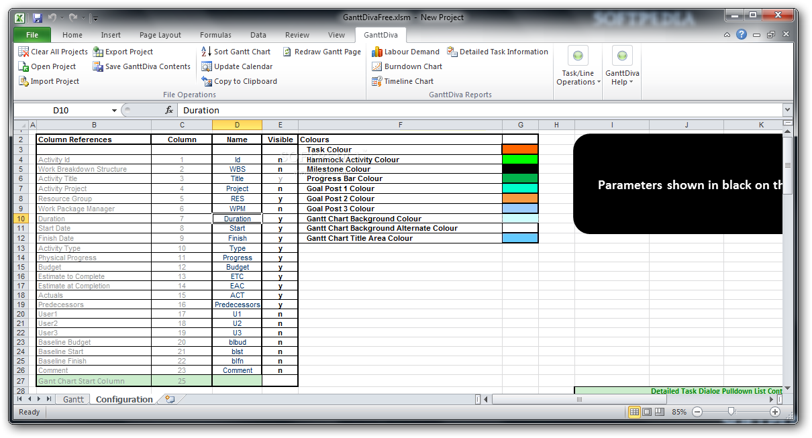Image resolution: width=812 pixels, height=438 pixels.
Task: Click the Copy to Clipboard command
Action: 239,81
